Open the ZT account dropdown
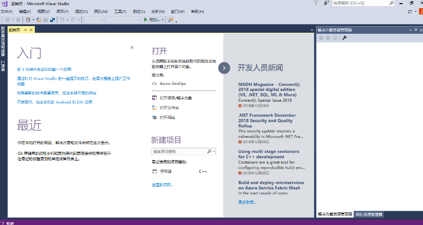The width and height of the screenshot is (423, 225). coord(415,12)
